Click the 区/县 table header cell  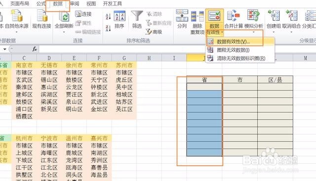tap(275, 80)
